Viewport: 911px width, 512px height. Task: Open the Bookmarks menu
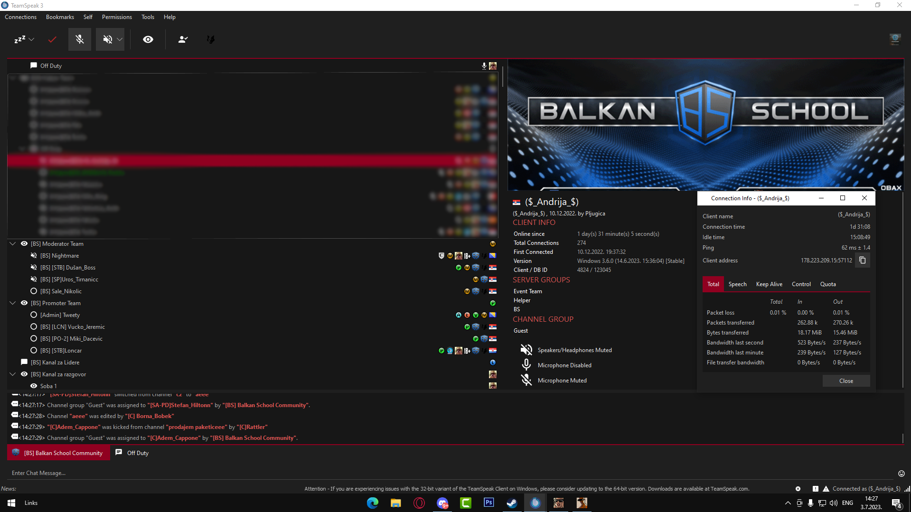pos(60,17)
